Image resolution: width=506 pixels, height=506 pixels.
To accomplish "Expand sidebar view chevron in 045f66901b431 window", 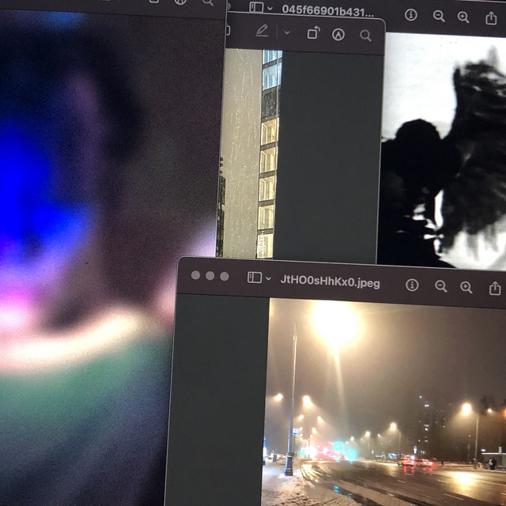I will click(270, 9).
